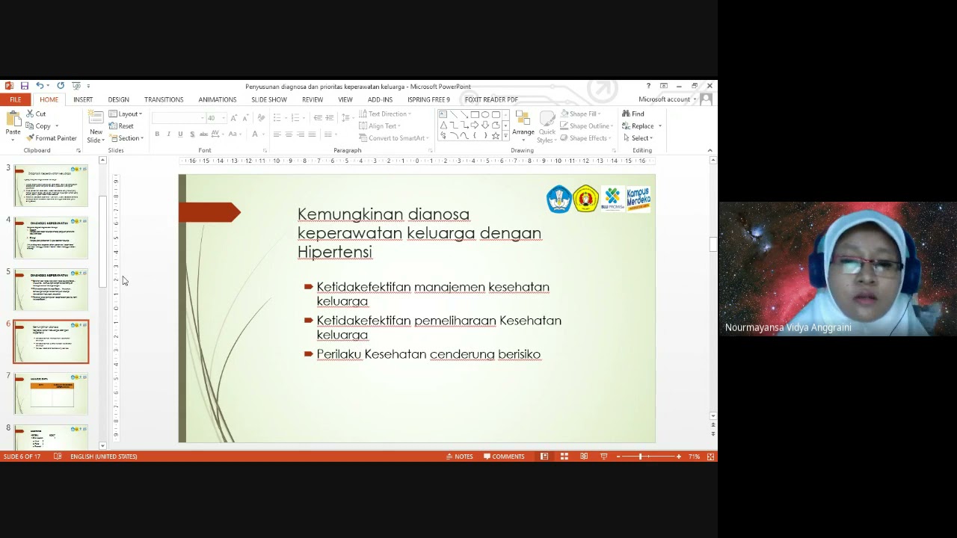Switch to the DESIGN tab
957x538 pixels.
(x=118, y=99)
